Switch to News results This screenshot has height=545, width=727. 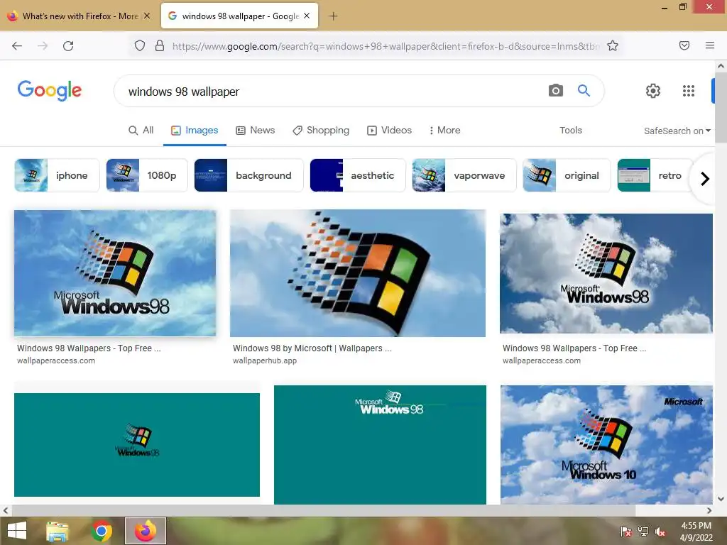tap(256, 131)
